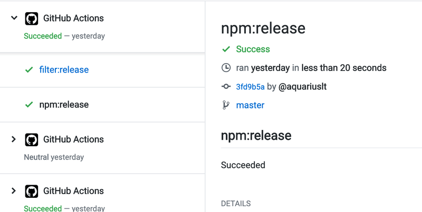Click the GitHub logo beside the Neutral group

pyautogui.click(x=32, y=140)
